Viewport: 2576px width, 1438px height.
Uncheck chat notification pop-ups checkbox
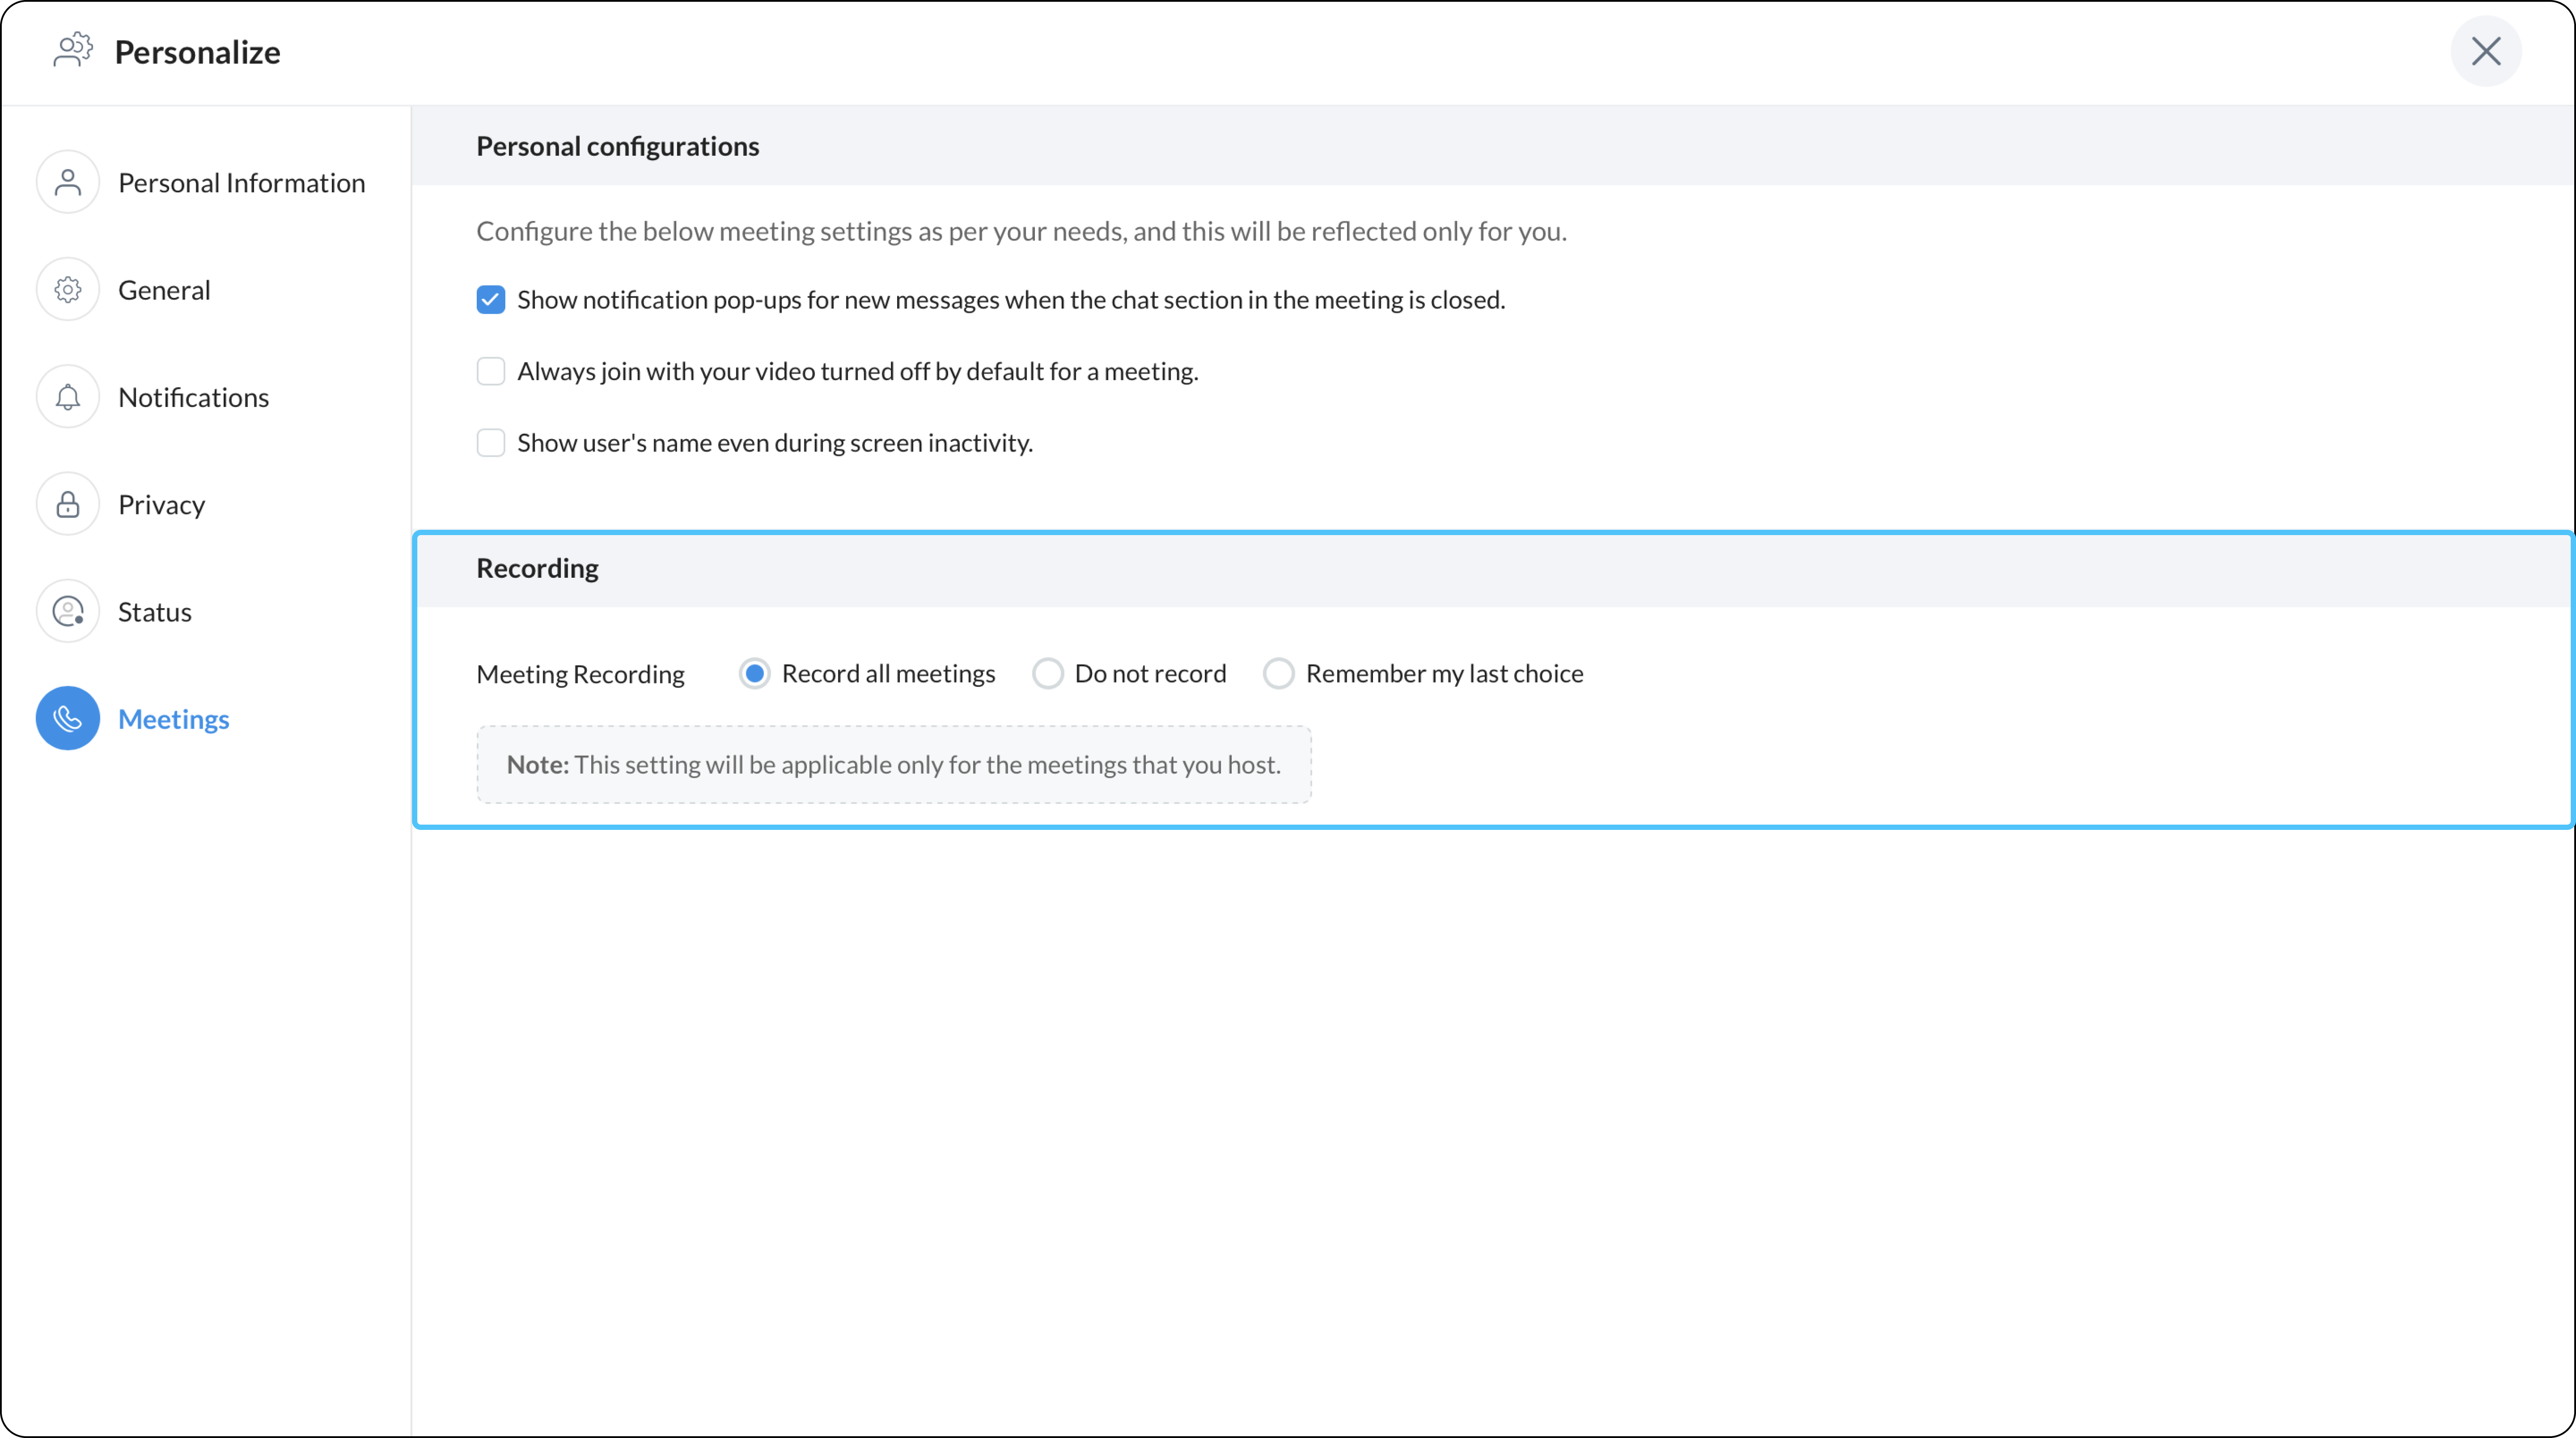pyautogui.click(x=491, y=300)
